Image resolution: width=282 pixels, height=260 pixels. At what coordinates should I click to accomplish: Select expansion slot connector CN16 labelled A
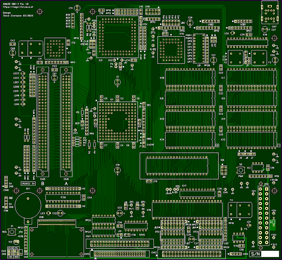point(66,125)
